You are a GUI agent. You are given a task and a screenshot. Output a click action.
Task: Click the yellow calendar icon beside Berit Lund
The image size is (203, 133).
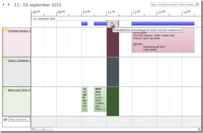pyautogui.click(x=5, y=90)
